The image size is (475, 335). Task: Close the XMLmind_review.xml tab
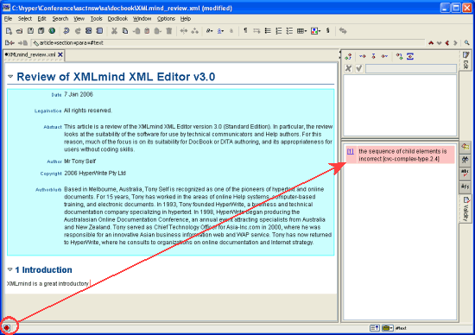(x=60, y=54)
